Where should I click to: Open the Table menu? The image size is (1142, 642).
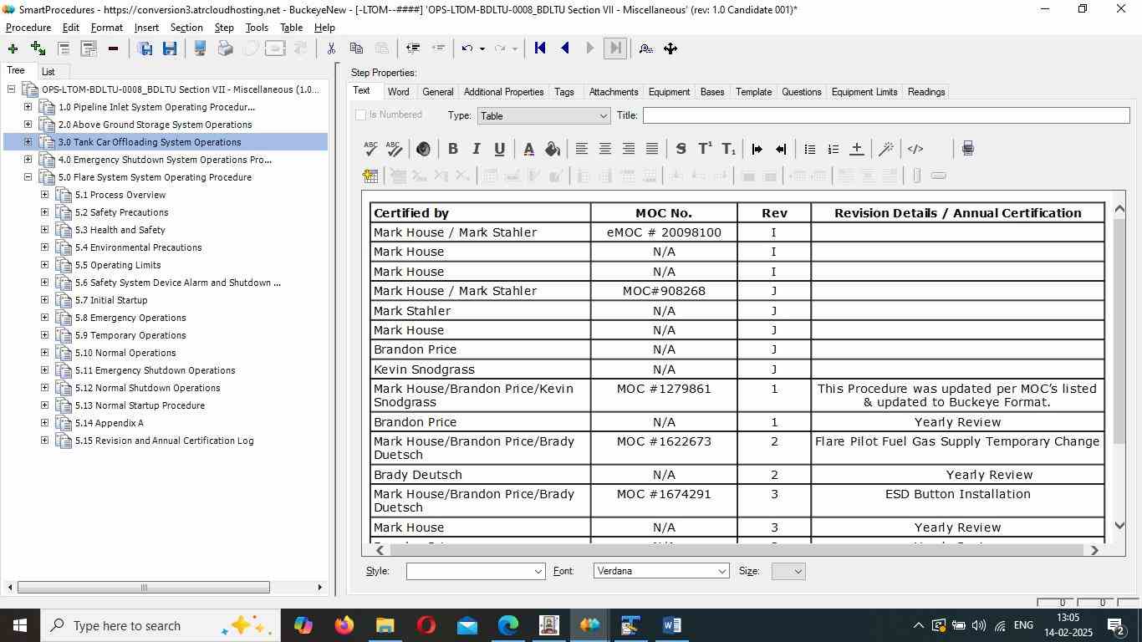(291, 28)
